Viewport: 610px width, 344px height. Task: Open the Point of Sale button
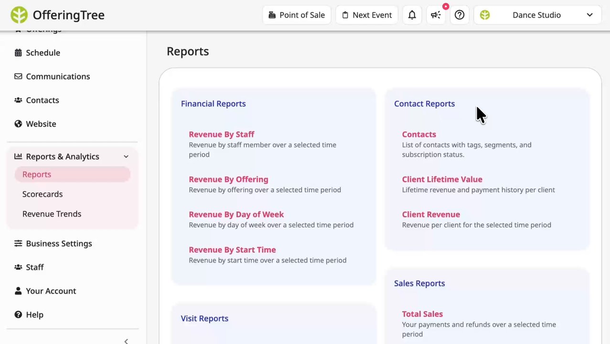[x=297, y=15]
